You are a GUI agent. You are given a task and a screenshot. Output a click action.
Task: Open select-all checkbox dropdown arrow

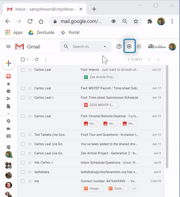pyautogui.click(x=27, y=59)
